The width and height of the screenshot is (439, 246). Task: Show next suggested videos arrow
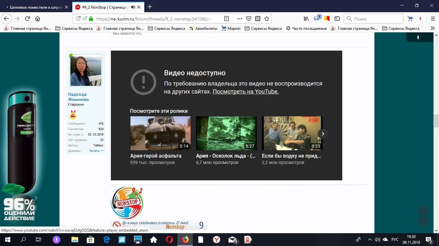click(323, 134)
